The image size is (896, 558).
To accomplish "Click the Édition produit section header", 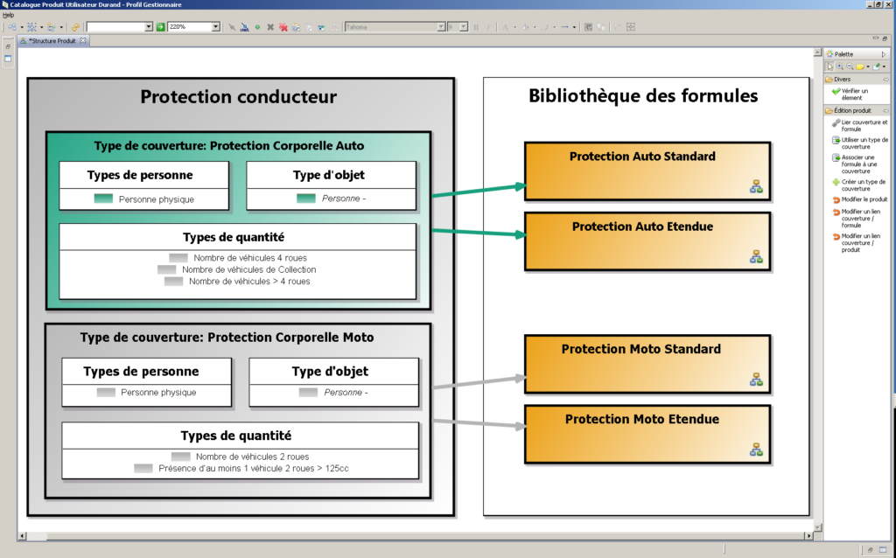I will 853,111.
